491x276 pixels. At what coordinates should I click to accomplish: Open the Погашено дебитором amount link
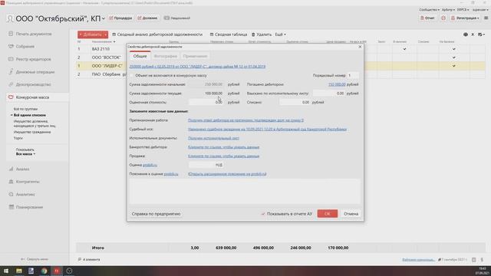point(337,84)
